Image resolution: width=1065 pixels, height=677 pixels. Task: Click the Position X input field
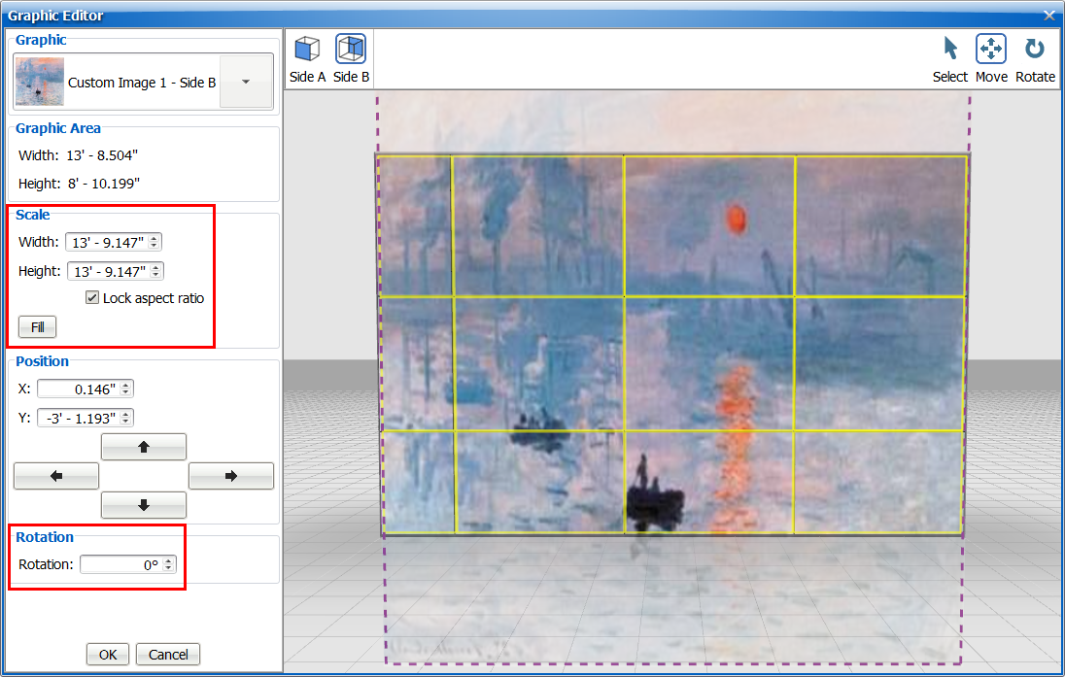tap(78, 389)
